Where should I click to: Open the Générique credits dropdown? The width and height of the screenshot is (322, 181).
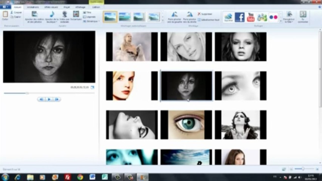click(91, 21)
